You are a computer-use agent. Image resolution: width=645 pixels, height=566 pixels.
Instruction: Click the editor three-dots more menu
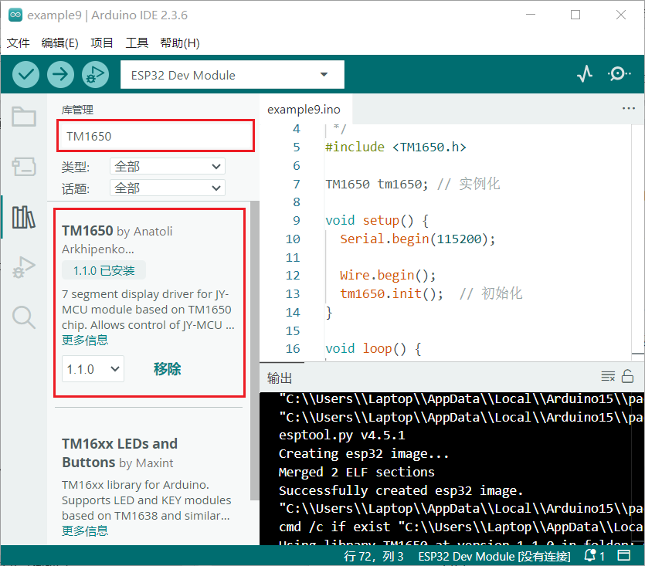(x=629, y=109)
